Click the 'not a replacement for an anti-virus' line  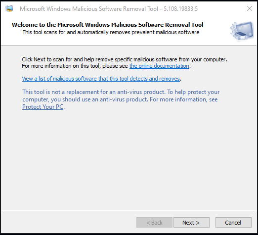click(121, 92)
